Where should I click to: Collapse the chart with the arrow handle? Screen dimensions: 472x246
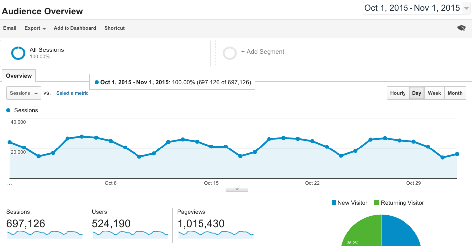pos(237,190)
